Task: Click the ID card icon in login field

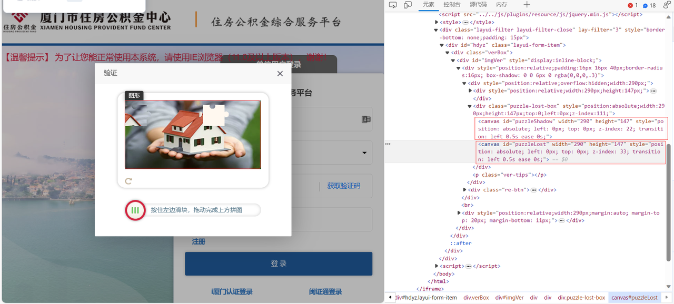Action: coord(366,119)
